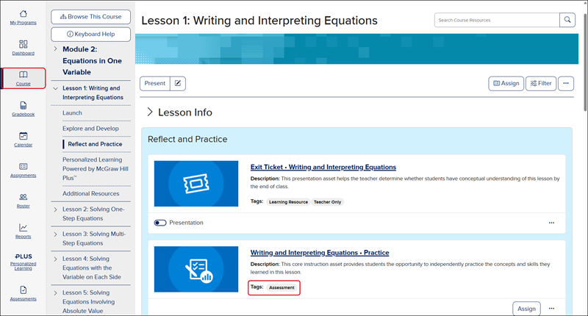The height and width of the screenshot is (316, 588).
Task: Click the Browse This Course button
Action: [x=91, y=16]
